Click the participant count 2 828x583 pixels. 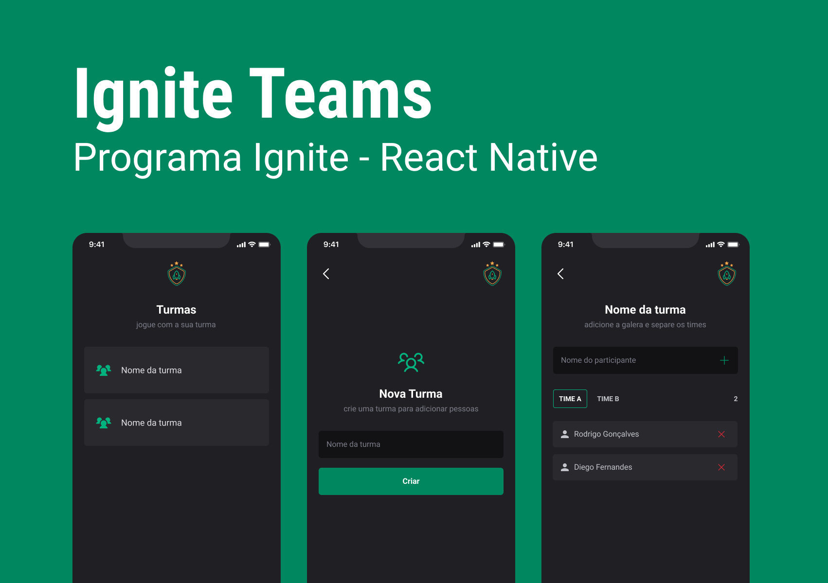(736, 399)
